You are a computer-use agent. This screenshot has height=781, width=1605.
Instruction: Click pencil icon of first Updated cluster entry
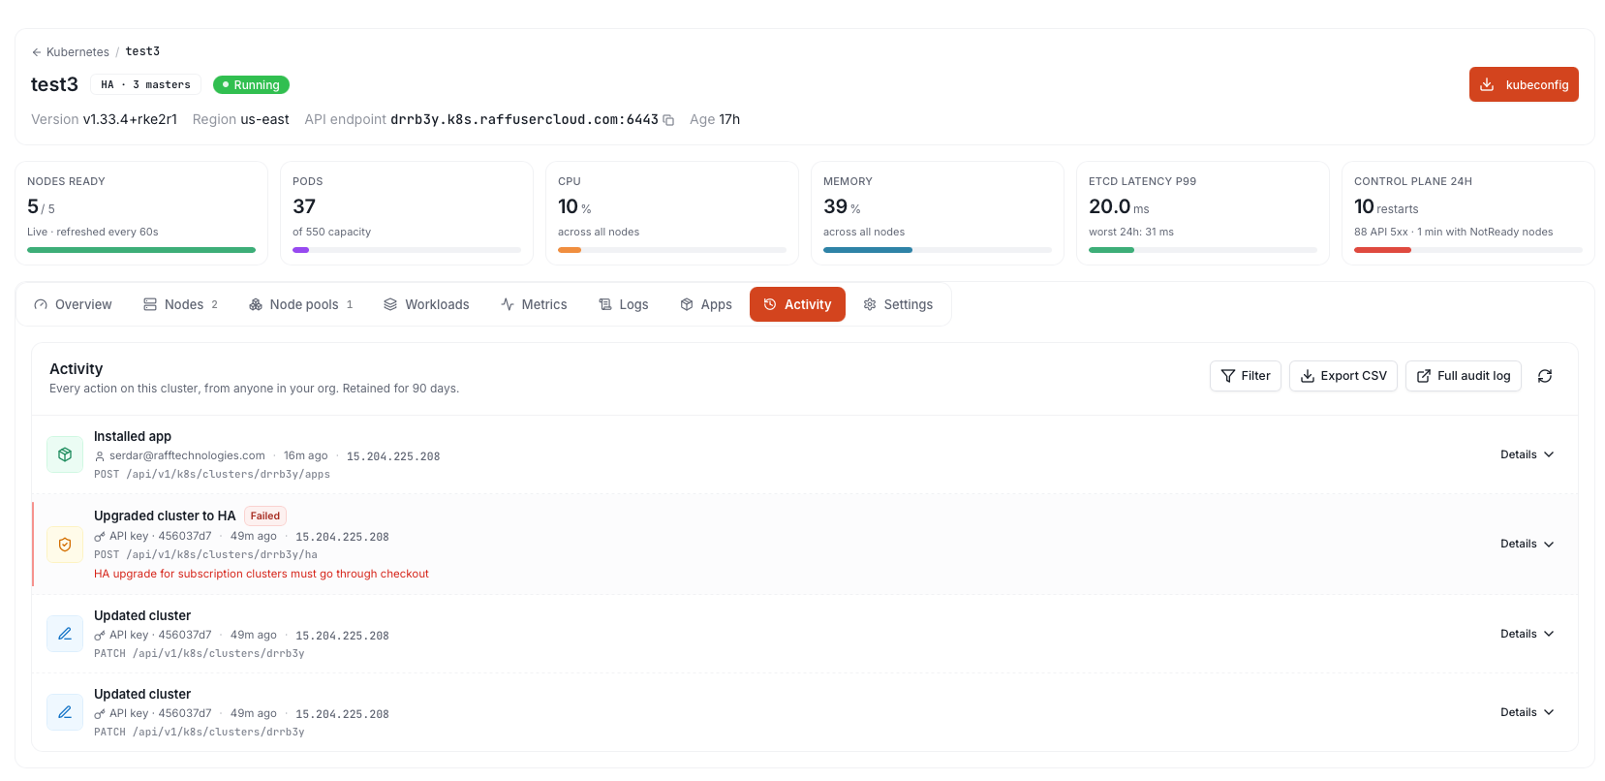click(65, 634)
